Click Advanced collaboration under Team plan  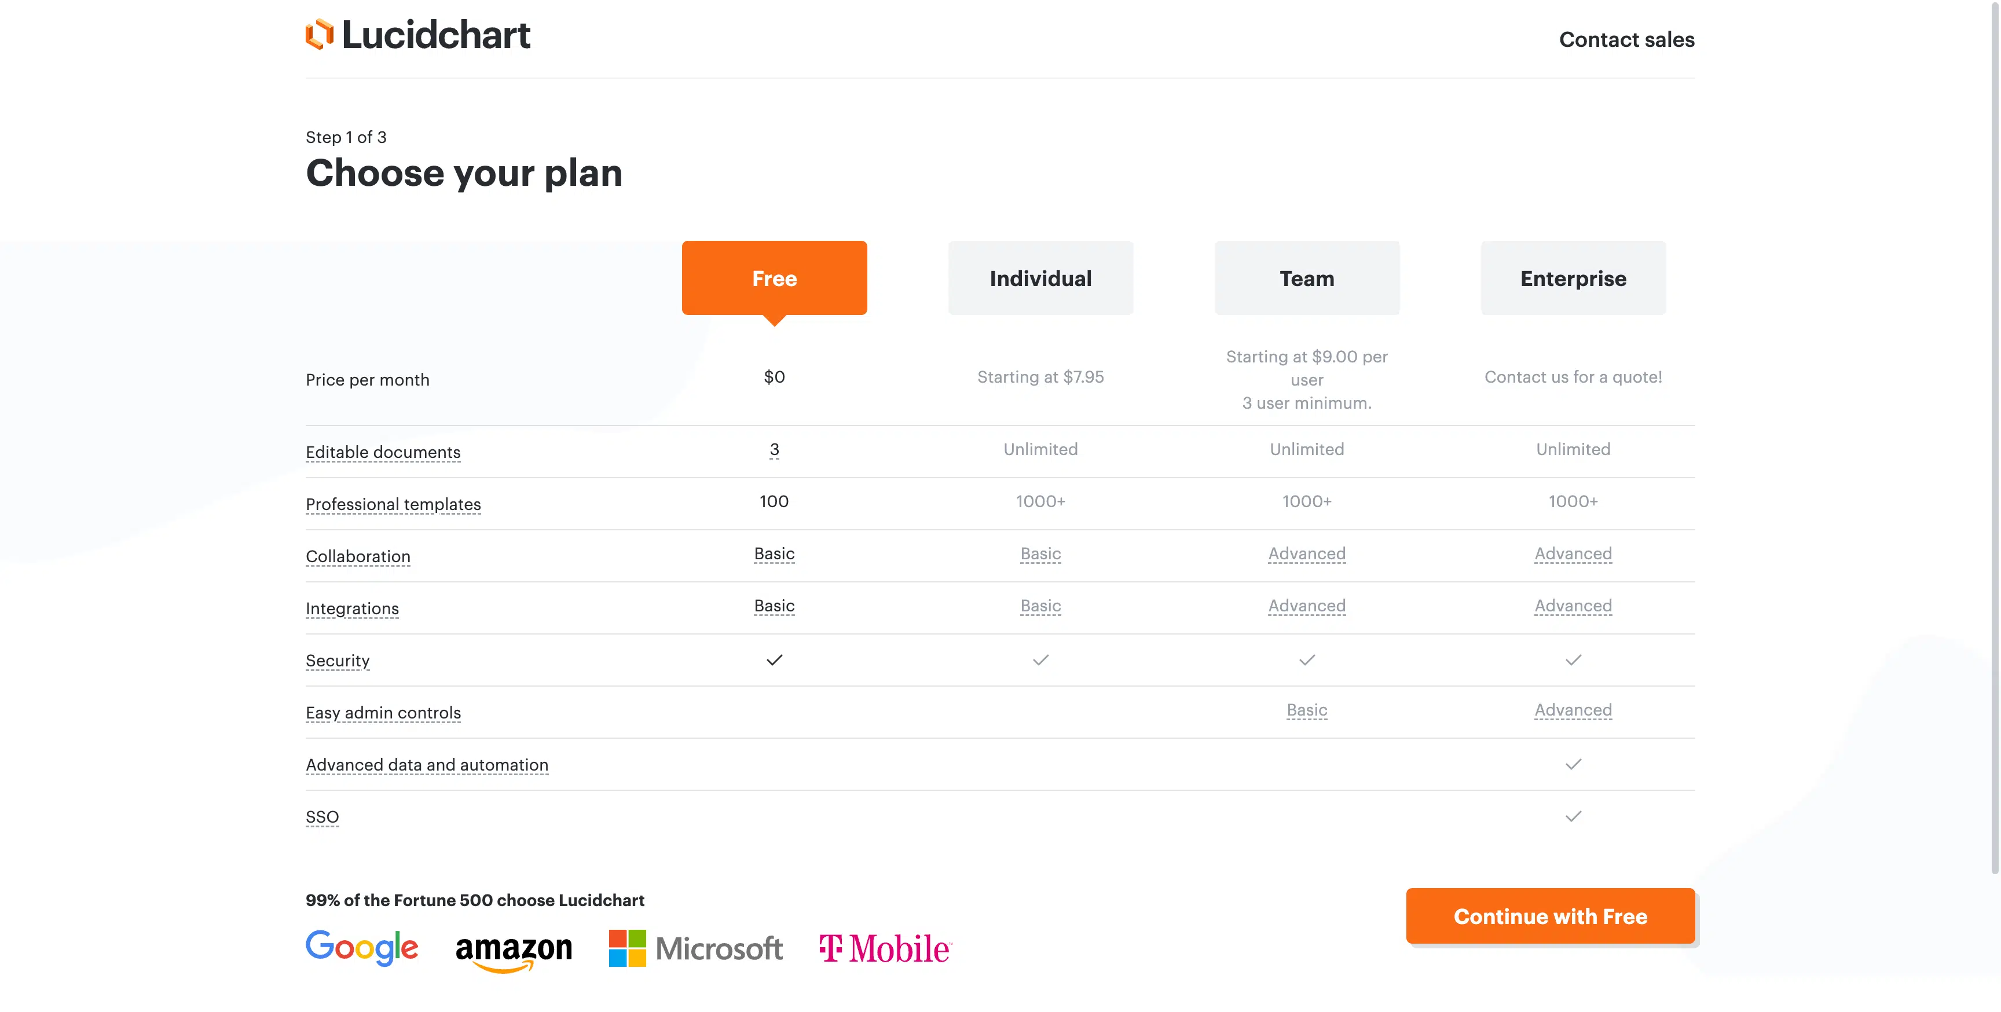click(1307, 554)
